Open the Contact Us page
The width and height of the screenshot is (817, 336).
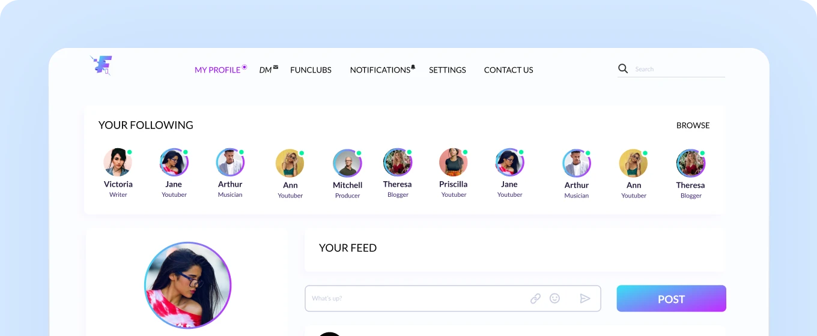pos(508,70)
